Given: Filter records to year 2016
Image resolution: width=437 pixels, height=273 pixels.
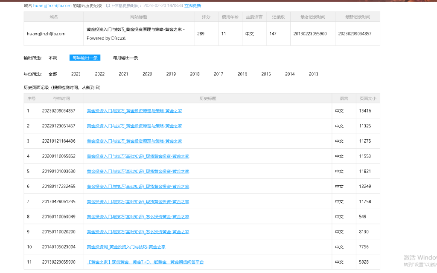Looking at the screenshot, I should click(x=242, y=74).
